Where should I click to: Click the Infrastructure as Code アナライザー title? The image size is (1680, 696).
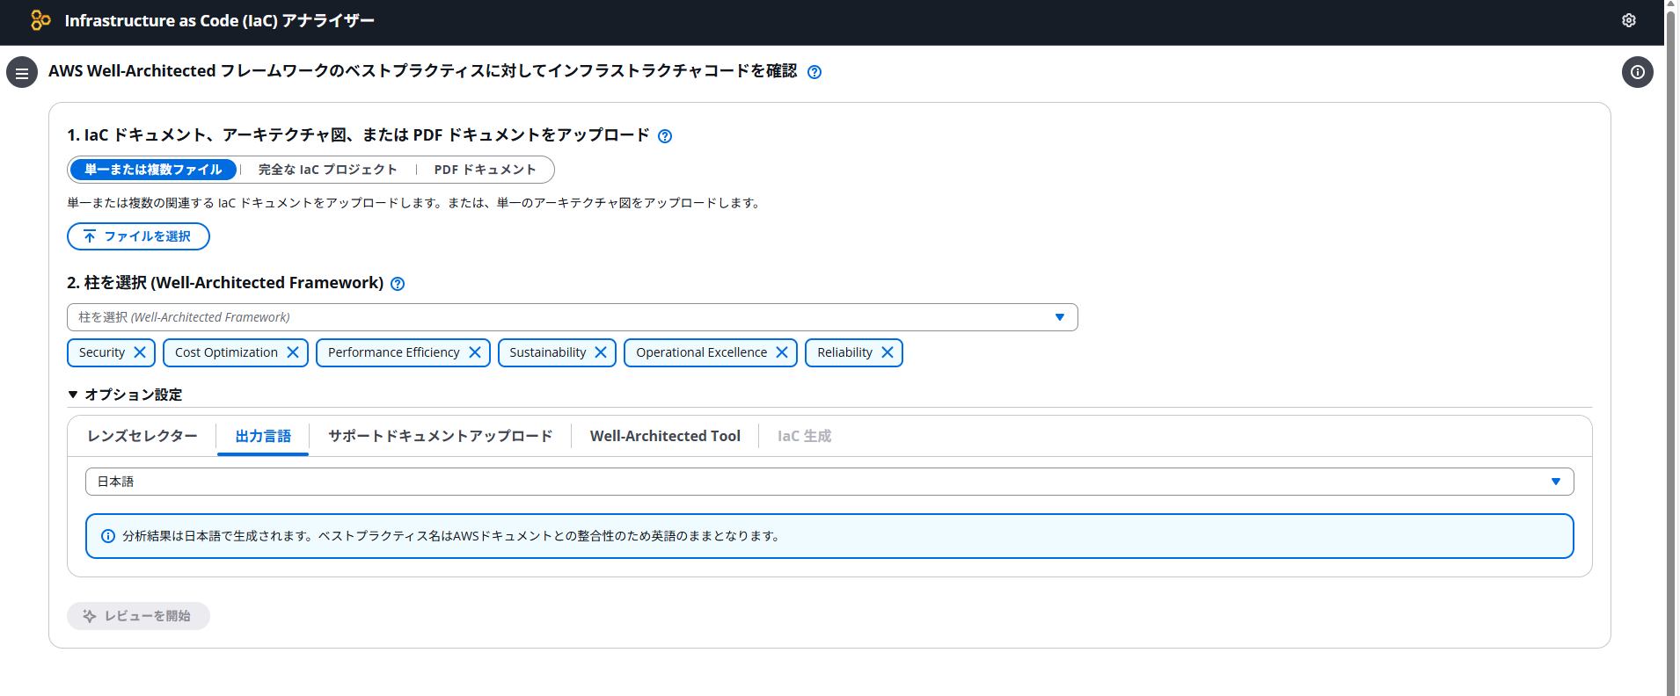click(x=219, y=20)
